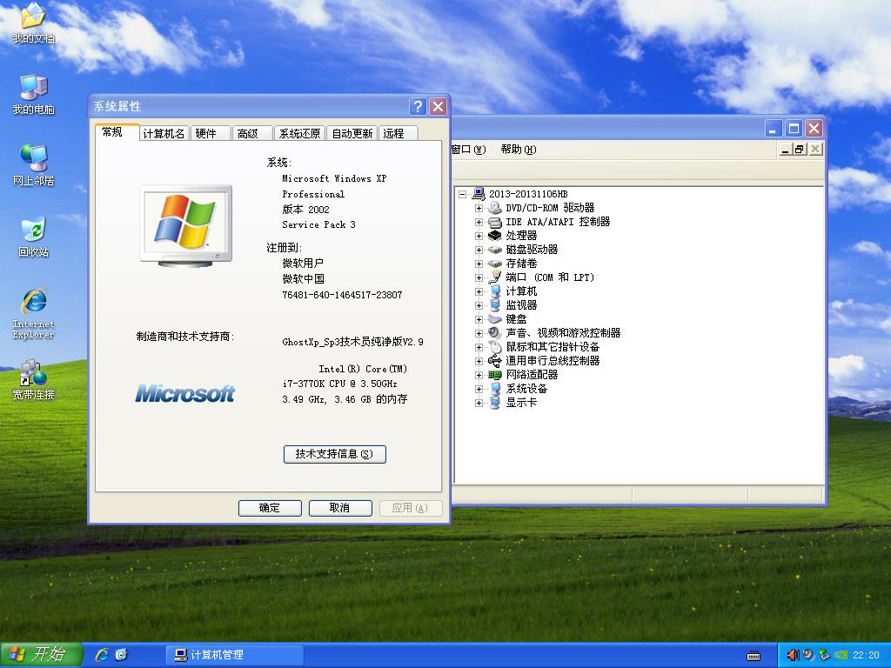Click the 端口 (COM 和 LPT) icon
The image size is (891, 668).
(495, 277)
